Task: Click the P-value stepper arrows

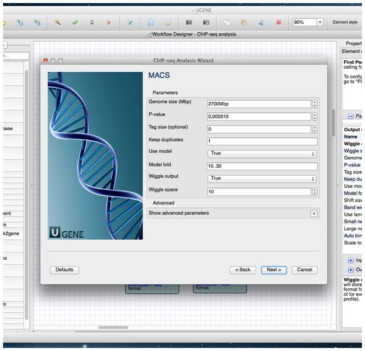Action: coord(315,116)
